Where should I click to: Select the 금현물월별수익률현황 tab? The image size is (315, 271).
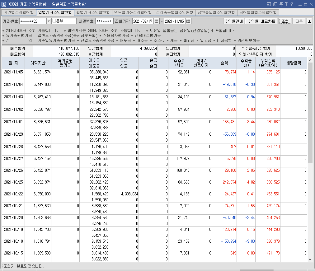(258, 13)
